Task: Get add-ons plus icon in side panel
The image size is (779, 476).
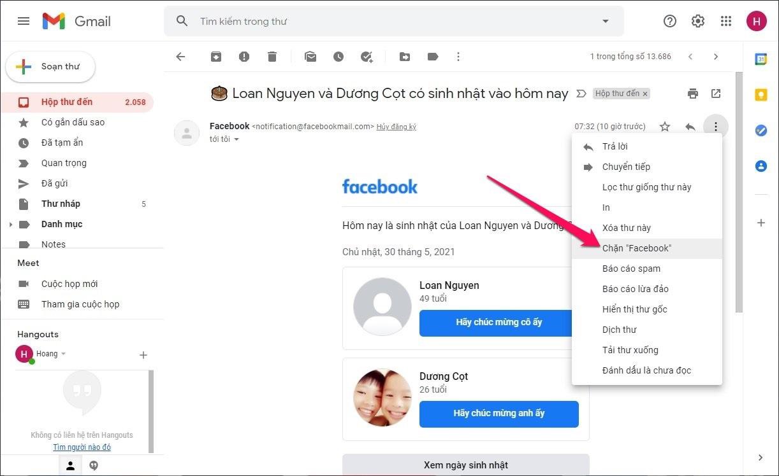Action: [x=761, y=223]
